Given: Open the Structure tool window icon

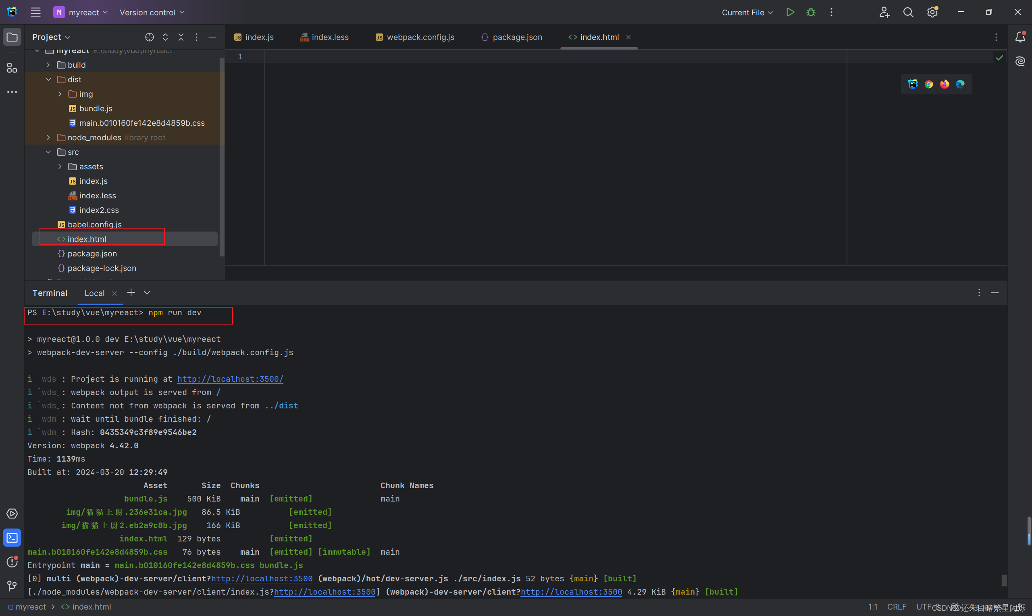Looking at the screenshot, I should pyautogui.click(x=12, y=68).
